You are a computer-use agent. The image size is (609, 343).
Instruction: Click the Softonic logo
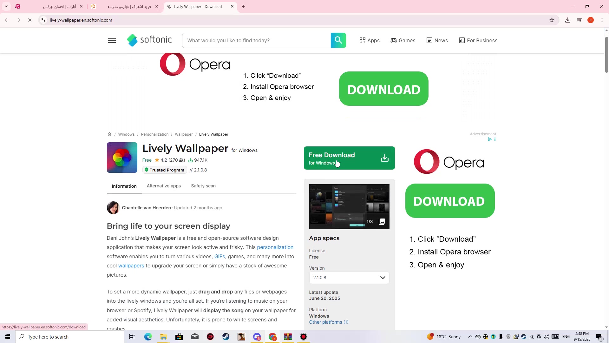pos(149,40)
